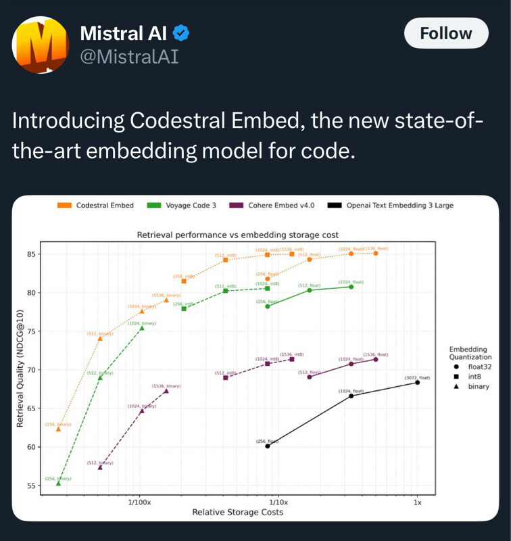
Task: Click the orange Codestral Embed legend swatch
Action: coord(64,206)
